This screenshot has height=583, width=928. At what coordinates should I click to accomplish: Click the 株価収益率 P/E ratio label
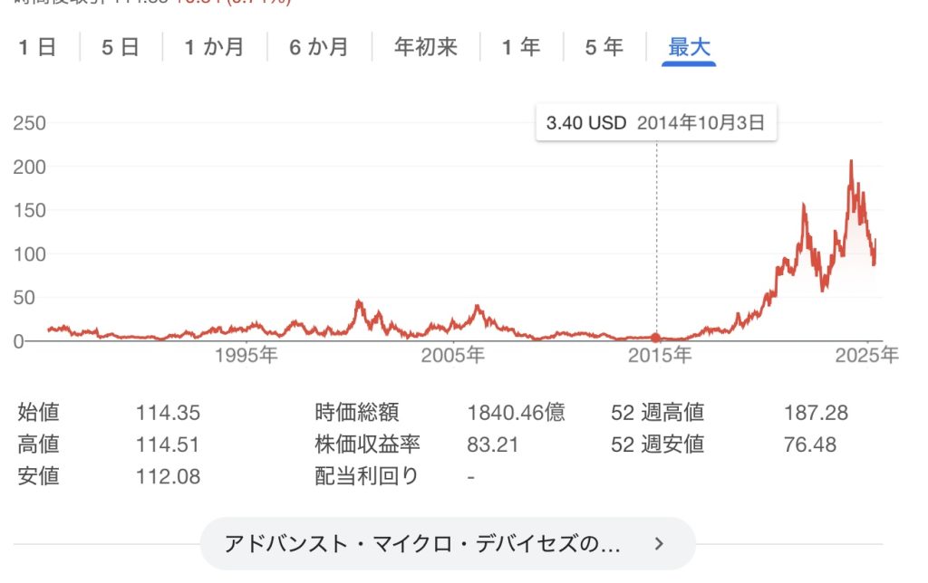367,444
